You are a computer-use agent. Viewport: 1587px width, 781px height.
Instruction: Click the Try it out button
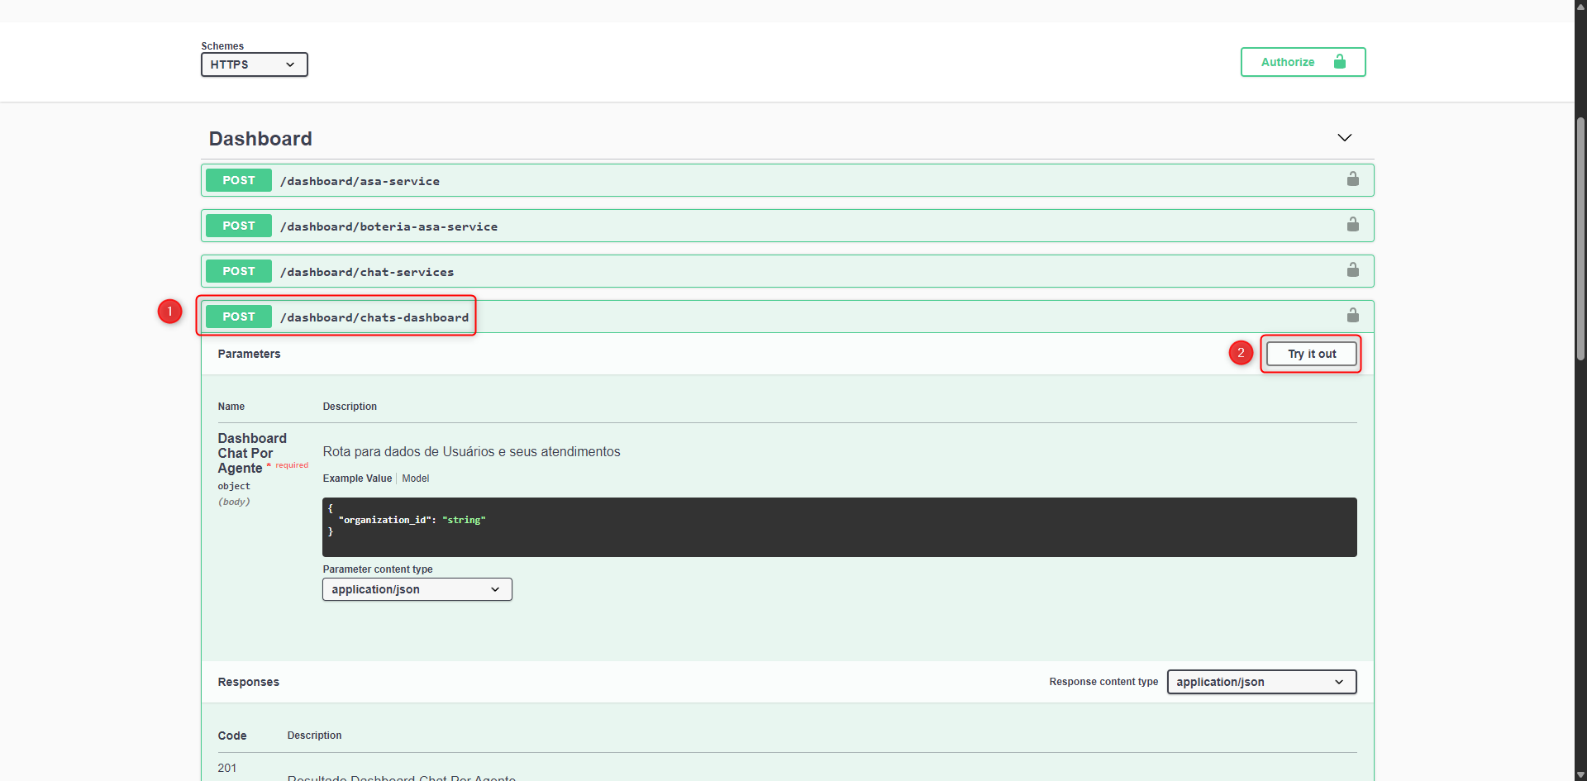tap(1311, 354)
